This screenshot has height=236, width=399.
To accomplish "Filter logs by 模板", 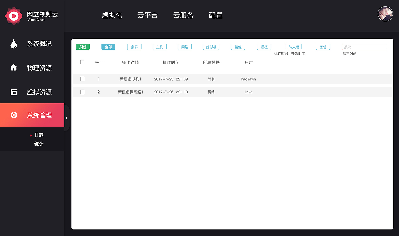I will (264, 47).
